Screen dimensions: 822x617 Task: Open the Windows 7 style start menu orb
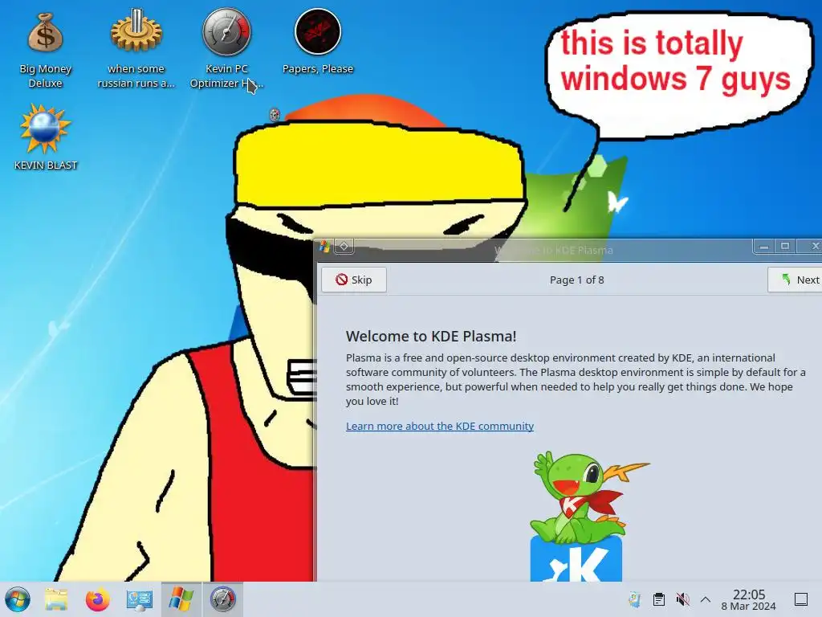pos(18,599)
